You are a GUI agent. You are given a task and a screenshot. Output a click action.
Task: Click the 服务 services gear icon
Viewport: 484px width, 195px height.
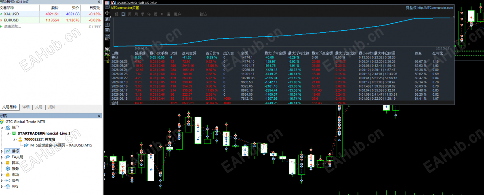coord(8,169)
